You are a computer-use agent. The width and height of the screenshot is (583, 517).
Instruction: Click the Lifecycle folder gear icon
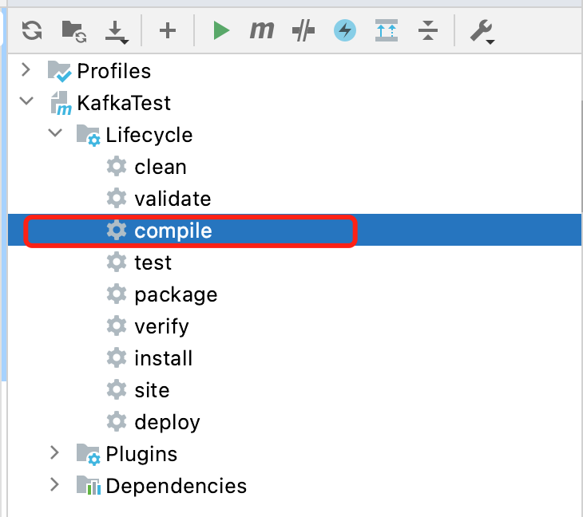click(x=88, y=135)
